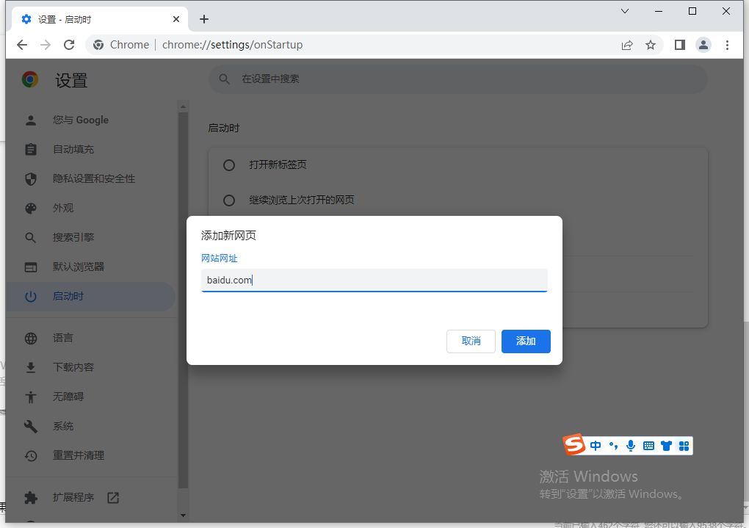749x528 pixels.
Task: Go back with the browser back arrow
Action: click(22, 45)
